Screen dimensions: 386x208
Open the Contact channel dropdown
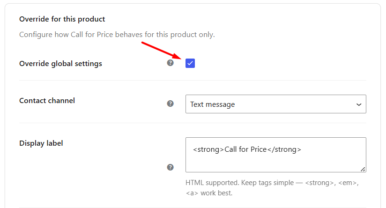276,104
